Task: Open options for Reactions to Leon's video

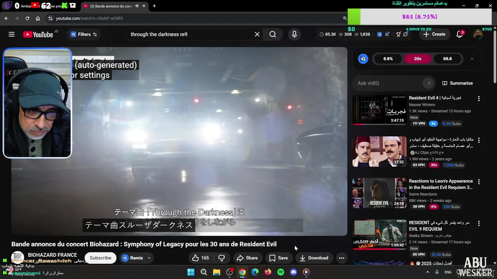Action: (x=479, y=182)
